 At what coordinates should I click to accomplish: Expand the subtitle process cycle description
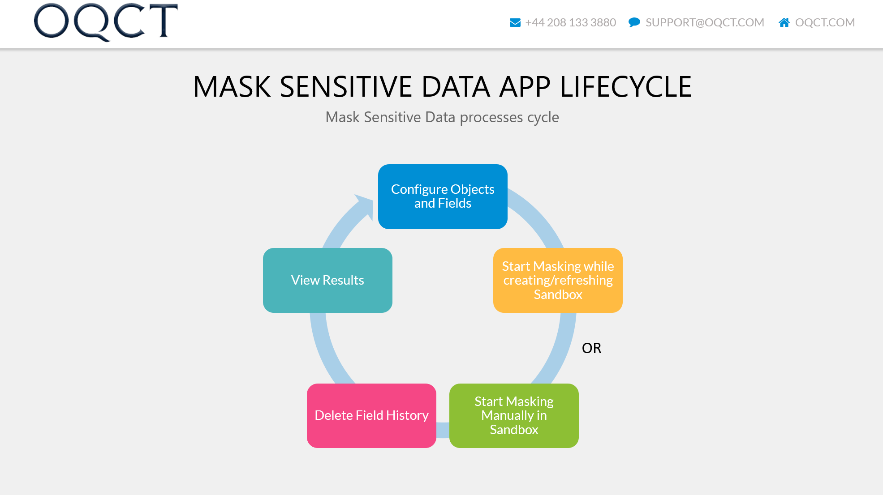pyautogui.click(x=442, y=117)
